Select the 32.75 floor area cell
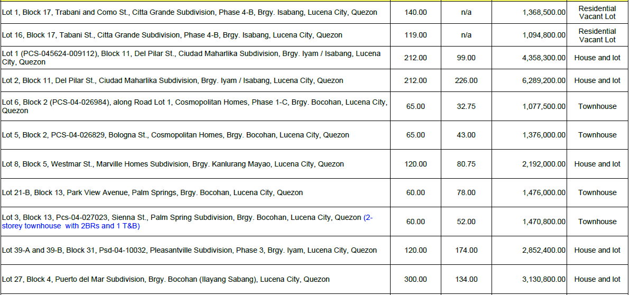 (466, 106)
